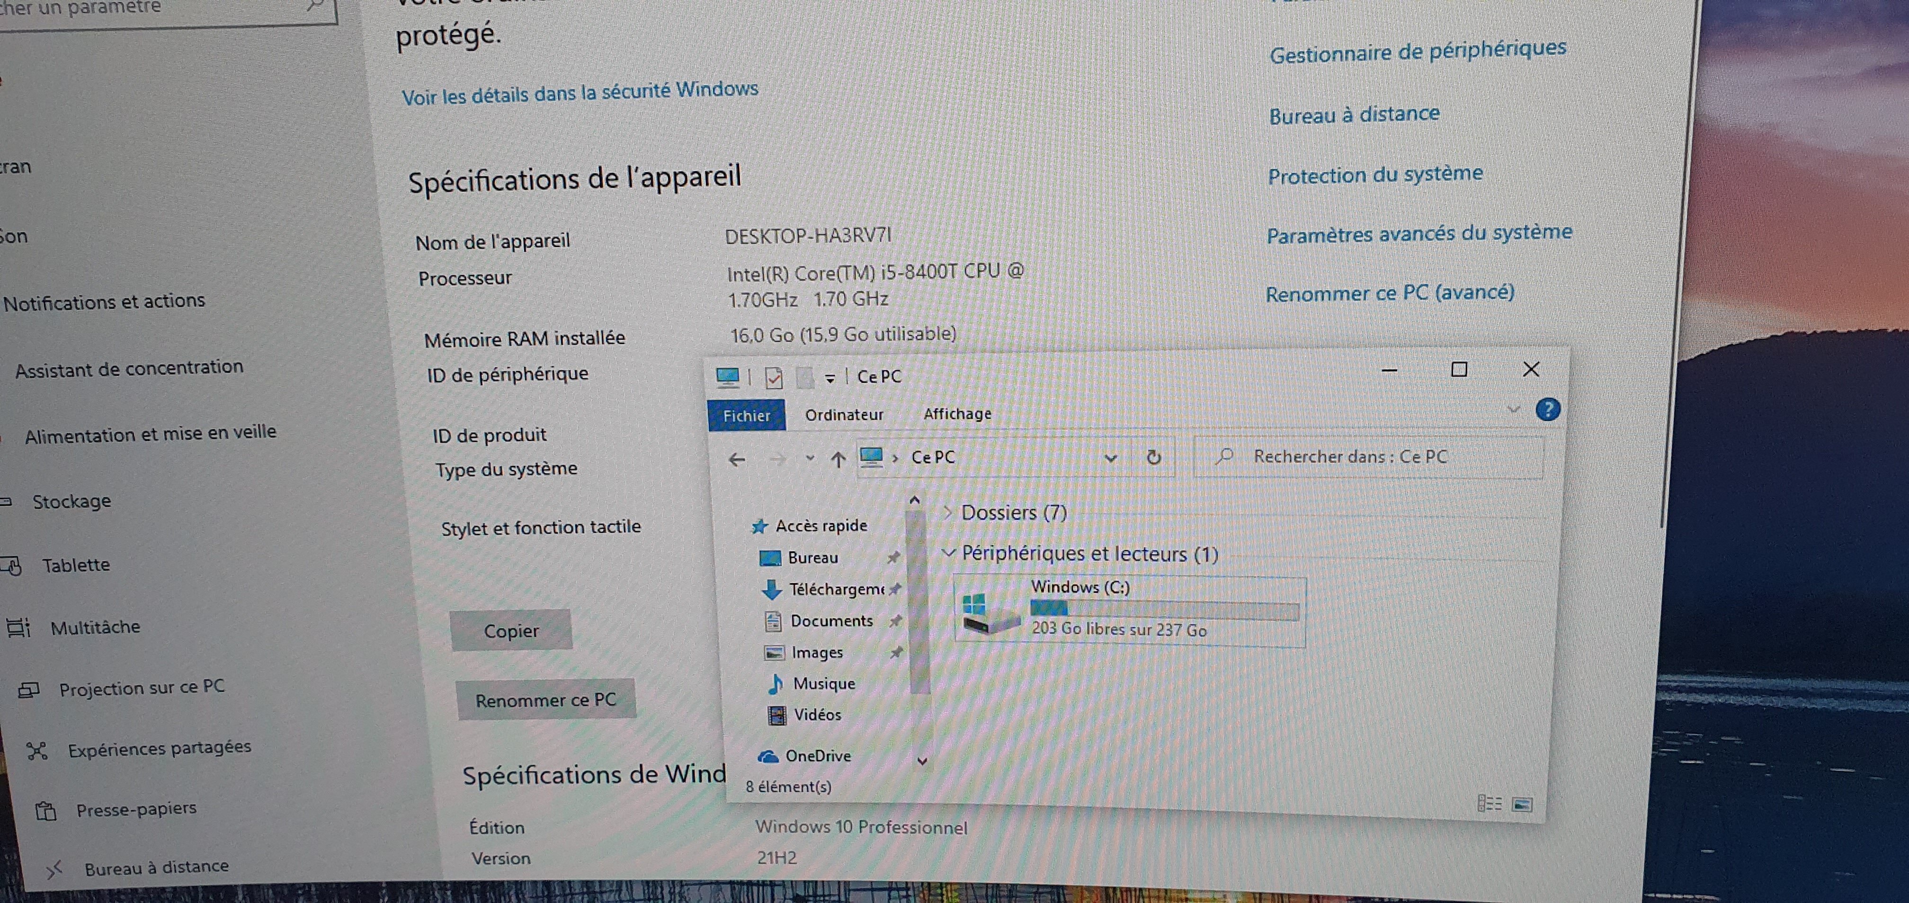The height and width of the screenshot is (903, 1909).
Task: Click the Ce PC breadcrumb chevron
Action: pos(895,459)
